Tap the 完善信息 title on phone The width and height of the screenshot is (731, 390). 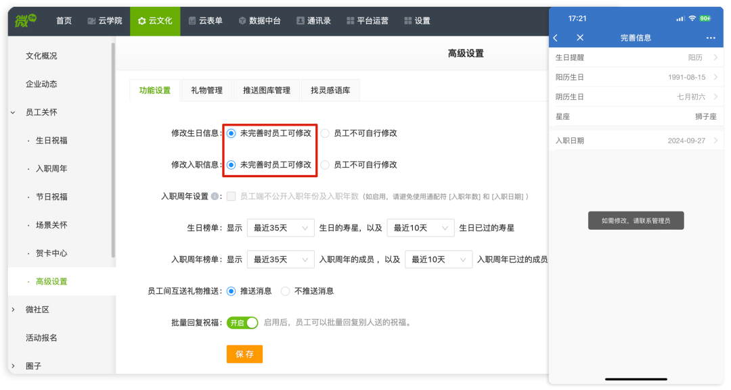pos(636,38)
